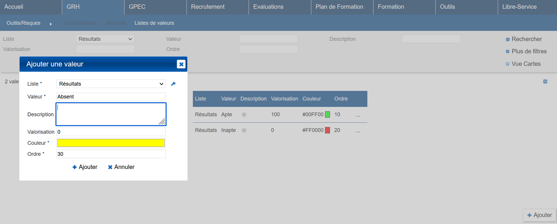This screenshot has height=224, width=557.
Task: Open the Recrutement menu
Action: (208, 7)
